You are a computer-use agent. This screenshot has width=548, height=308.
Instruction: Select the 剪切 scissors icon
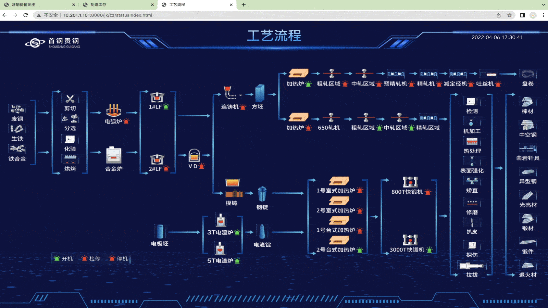[x=70, y=99]
